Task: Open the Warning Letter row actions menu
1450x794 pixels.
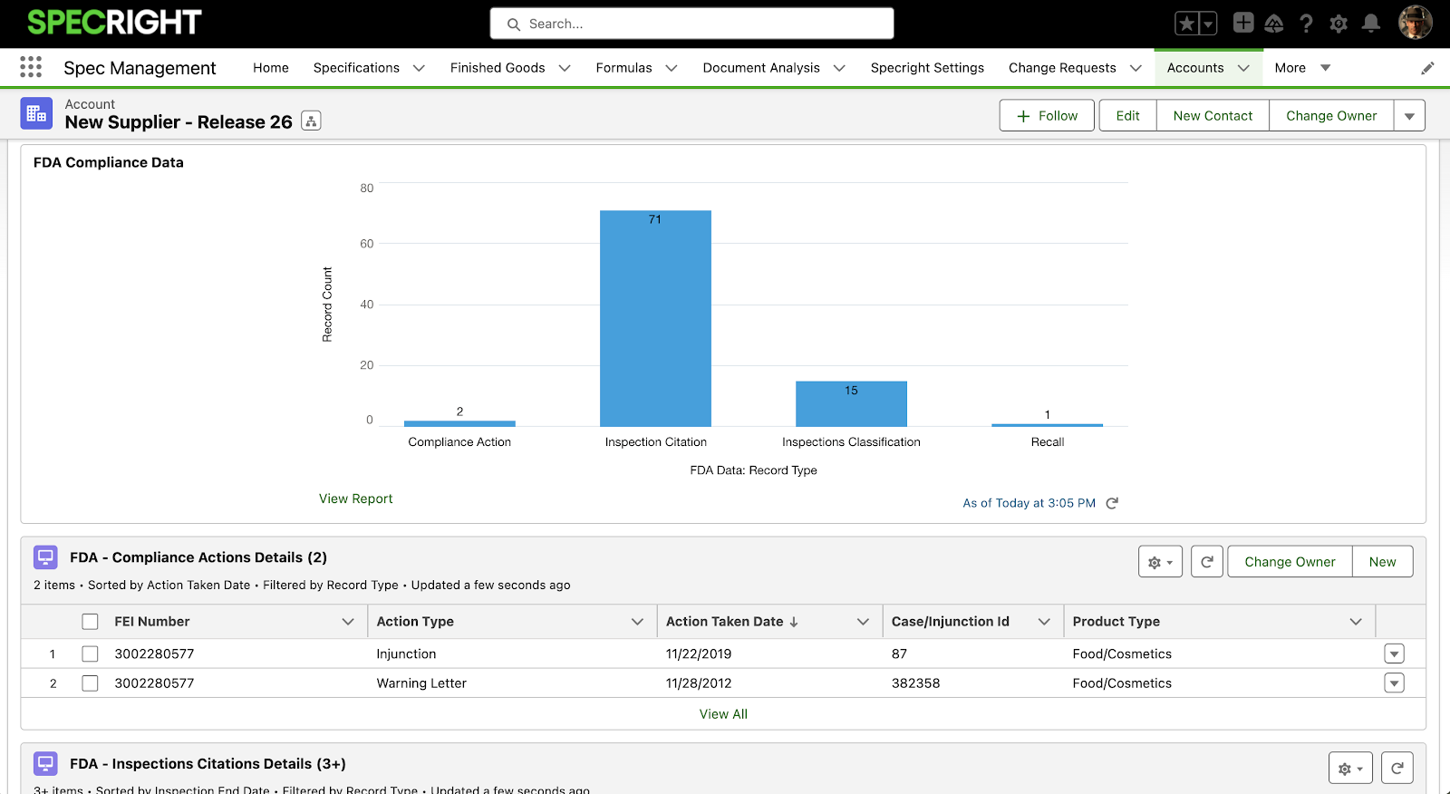Action: tap(1395, 683)
